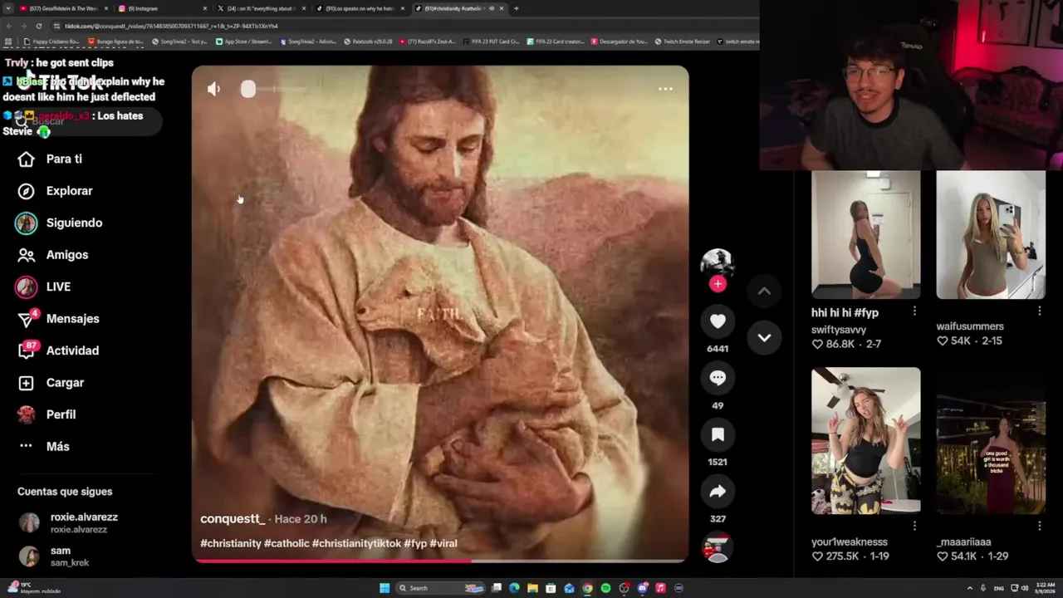Switch to the Instagram browser tab
Screen dimensions: 1063x598
point(163,8)
